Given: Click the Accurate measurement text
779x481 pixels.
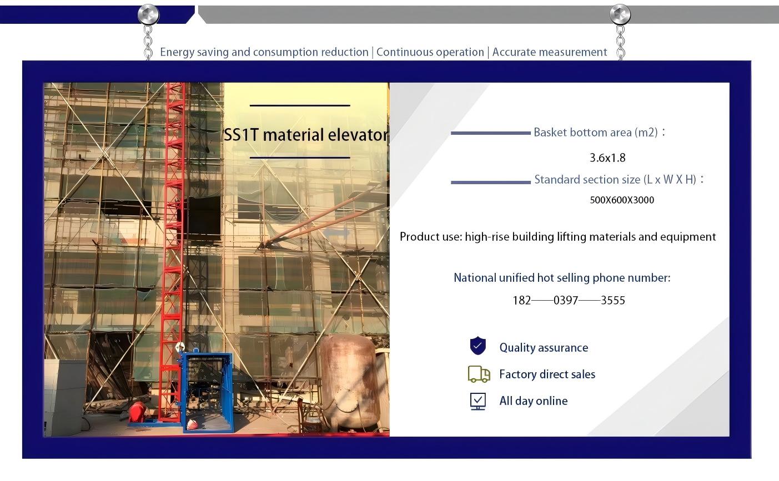Looking at the screenshot, I should click(x=549, y=52).
